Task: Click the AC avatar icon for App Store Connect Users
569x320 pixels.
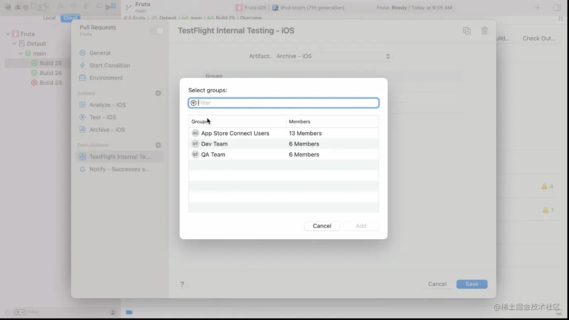Action: point(195,133)
